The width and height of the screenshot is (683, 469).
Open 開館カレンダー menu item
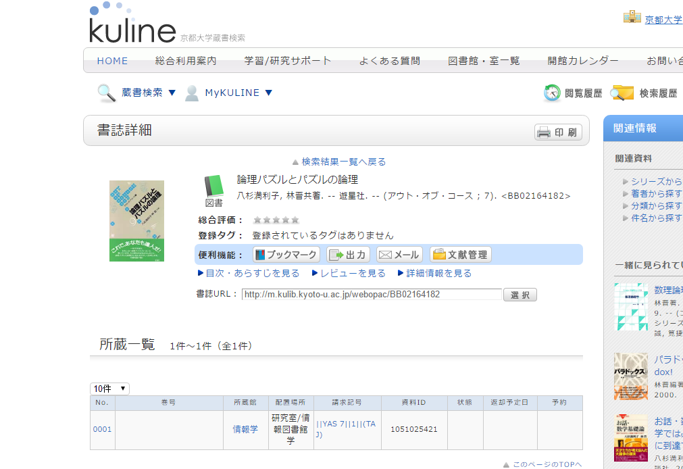pyautogui.click(x=583, y=61)
